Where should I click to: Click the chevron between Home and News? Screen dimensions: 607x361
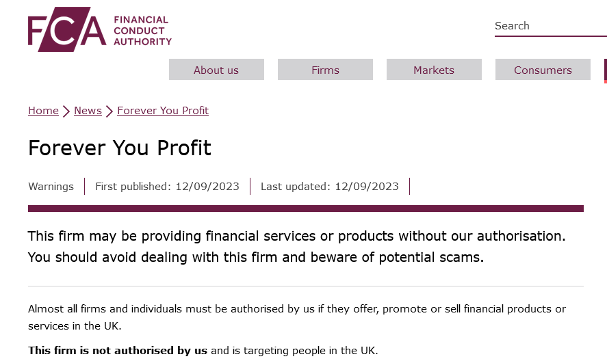pos(66,111)
